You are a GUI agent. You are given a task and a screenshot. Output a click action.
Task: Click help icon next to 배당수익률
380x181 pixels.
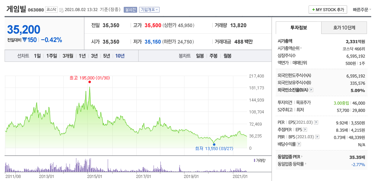click(299, 144)
